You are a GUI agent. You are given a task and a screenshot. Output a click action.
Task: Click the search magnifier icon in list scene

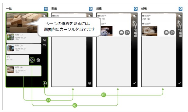tap(44, 40)
